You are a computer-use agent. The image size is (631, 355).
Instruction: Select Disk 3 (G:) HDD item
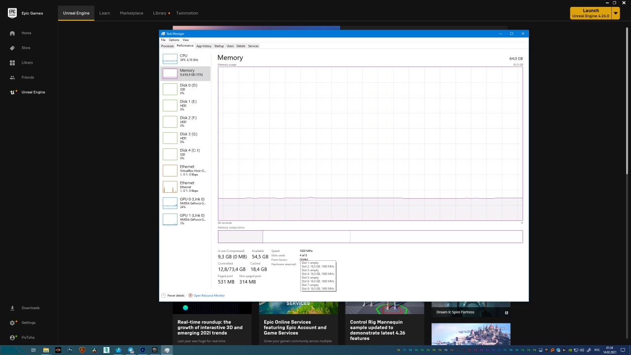click(185, 138)
